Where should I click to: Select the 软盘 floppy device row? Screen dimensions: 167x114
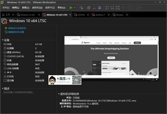29,60
